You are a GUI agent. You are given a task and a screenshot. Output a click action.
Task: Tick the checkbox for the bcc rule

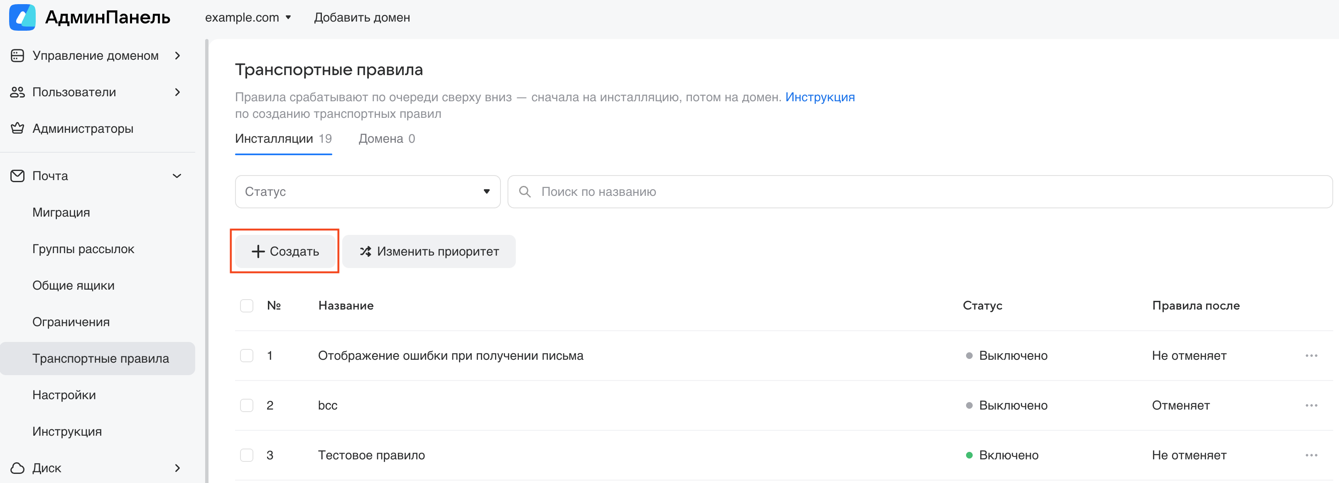246,405
